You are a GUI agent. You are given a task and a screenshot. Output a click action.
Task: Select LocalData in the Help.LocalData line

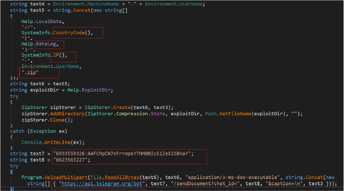[x=49, y=21]
